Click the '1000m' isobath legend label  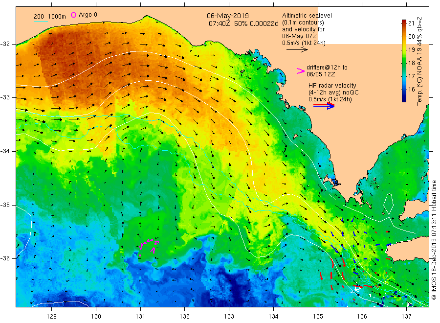click(57, 17)
